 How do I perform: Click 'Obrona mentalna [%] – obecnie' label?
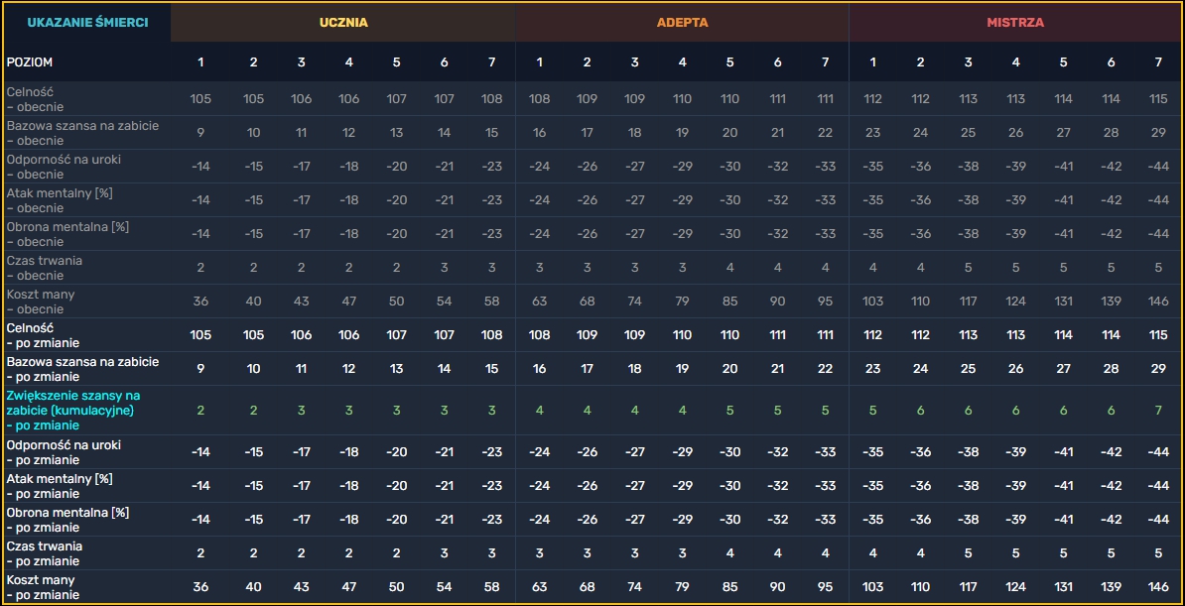(x=68, y=233)
